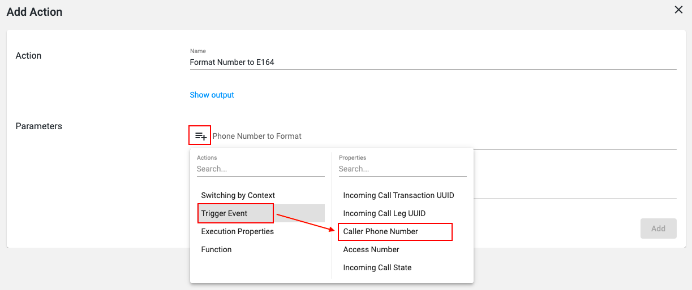The image size is (692, 290).
Task: Click the Properties search field
Action: 402,169
